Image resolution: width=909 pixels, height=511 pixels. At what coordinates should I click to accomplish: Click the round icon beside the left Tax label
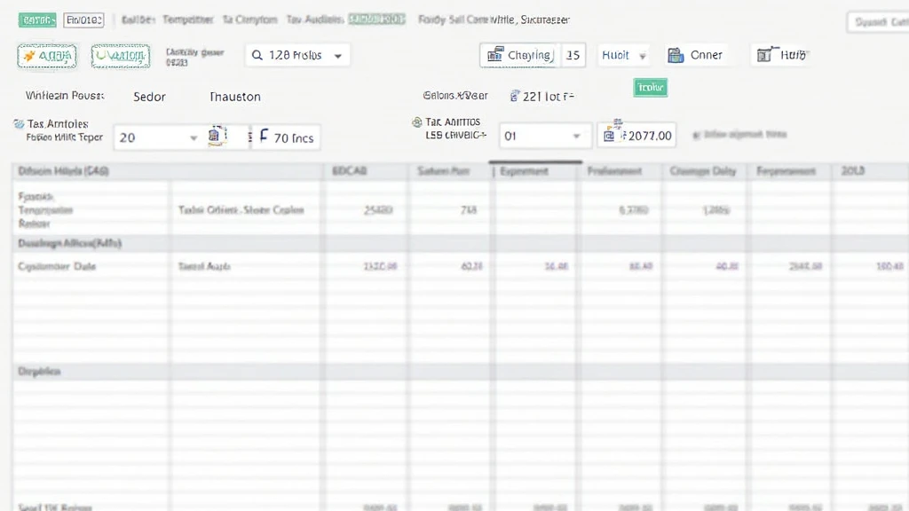click(19, 124)
